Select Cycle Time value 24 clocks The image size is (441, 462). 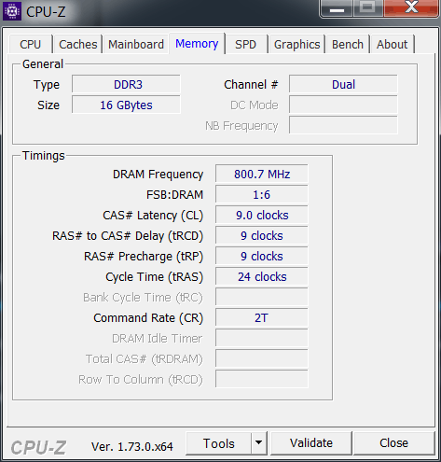[x=262, y=276]
